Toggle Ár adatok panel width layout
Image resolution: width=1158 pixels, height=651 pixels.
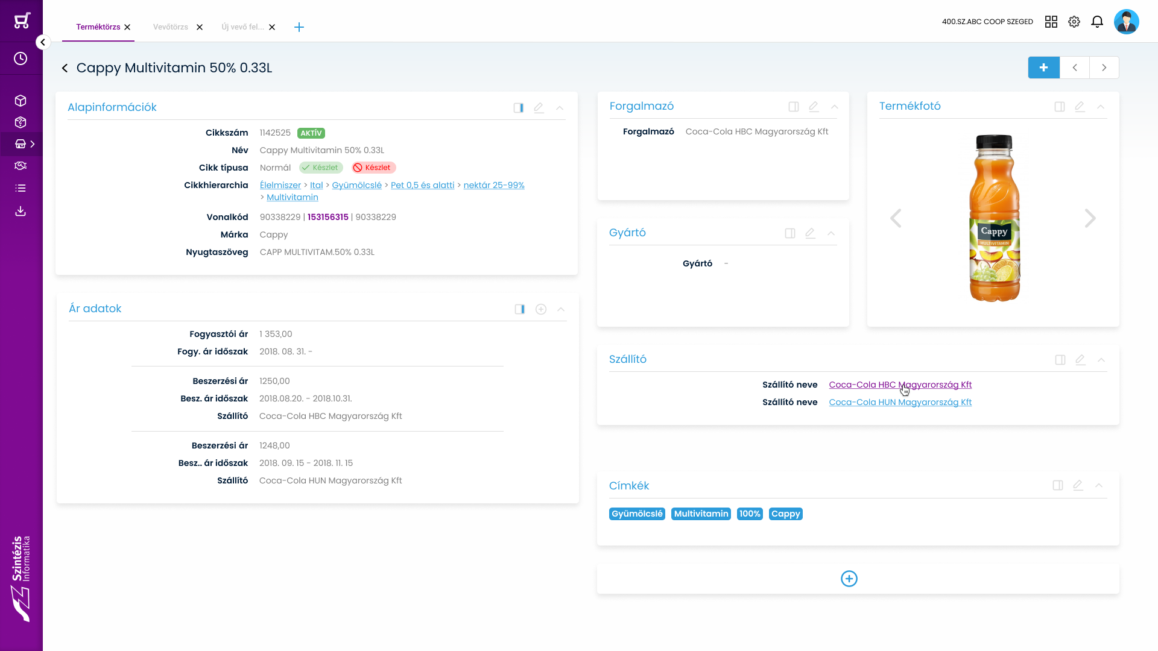(520, 309)
